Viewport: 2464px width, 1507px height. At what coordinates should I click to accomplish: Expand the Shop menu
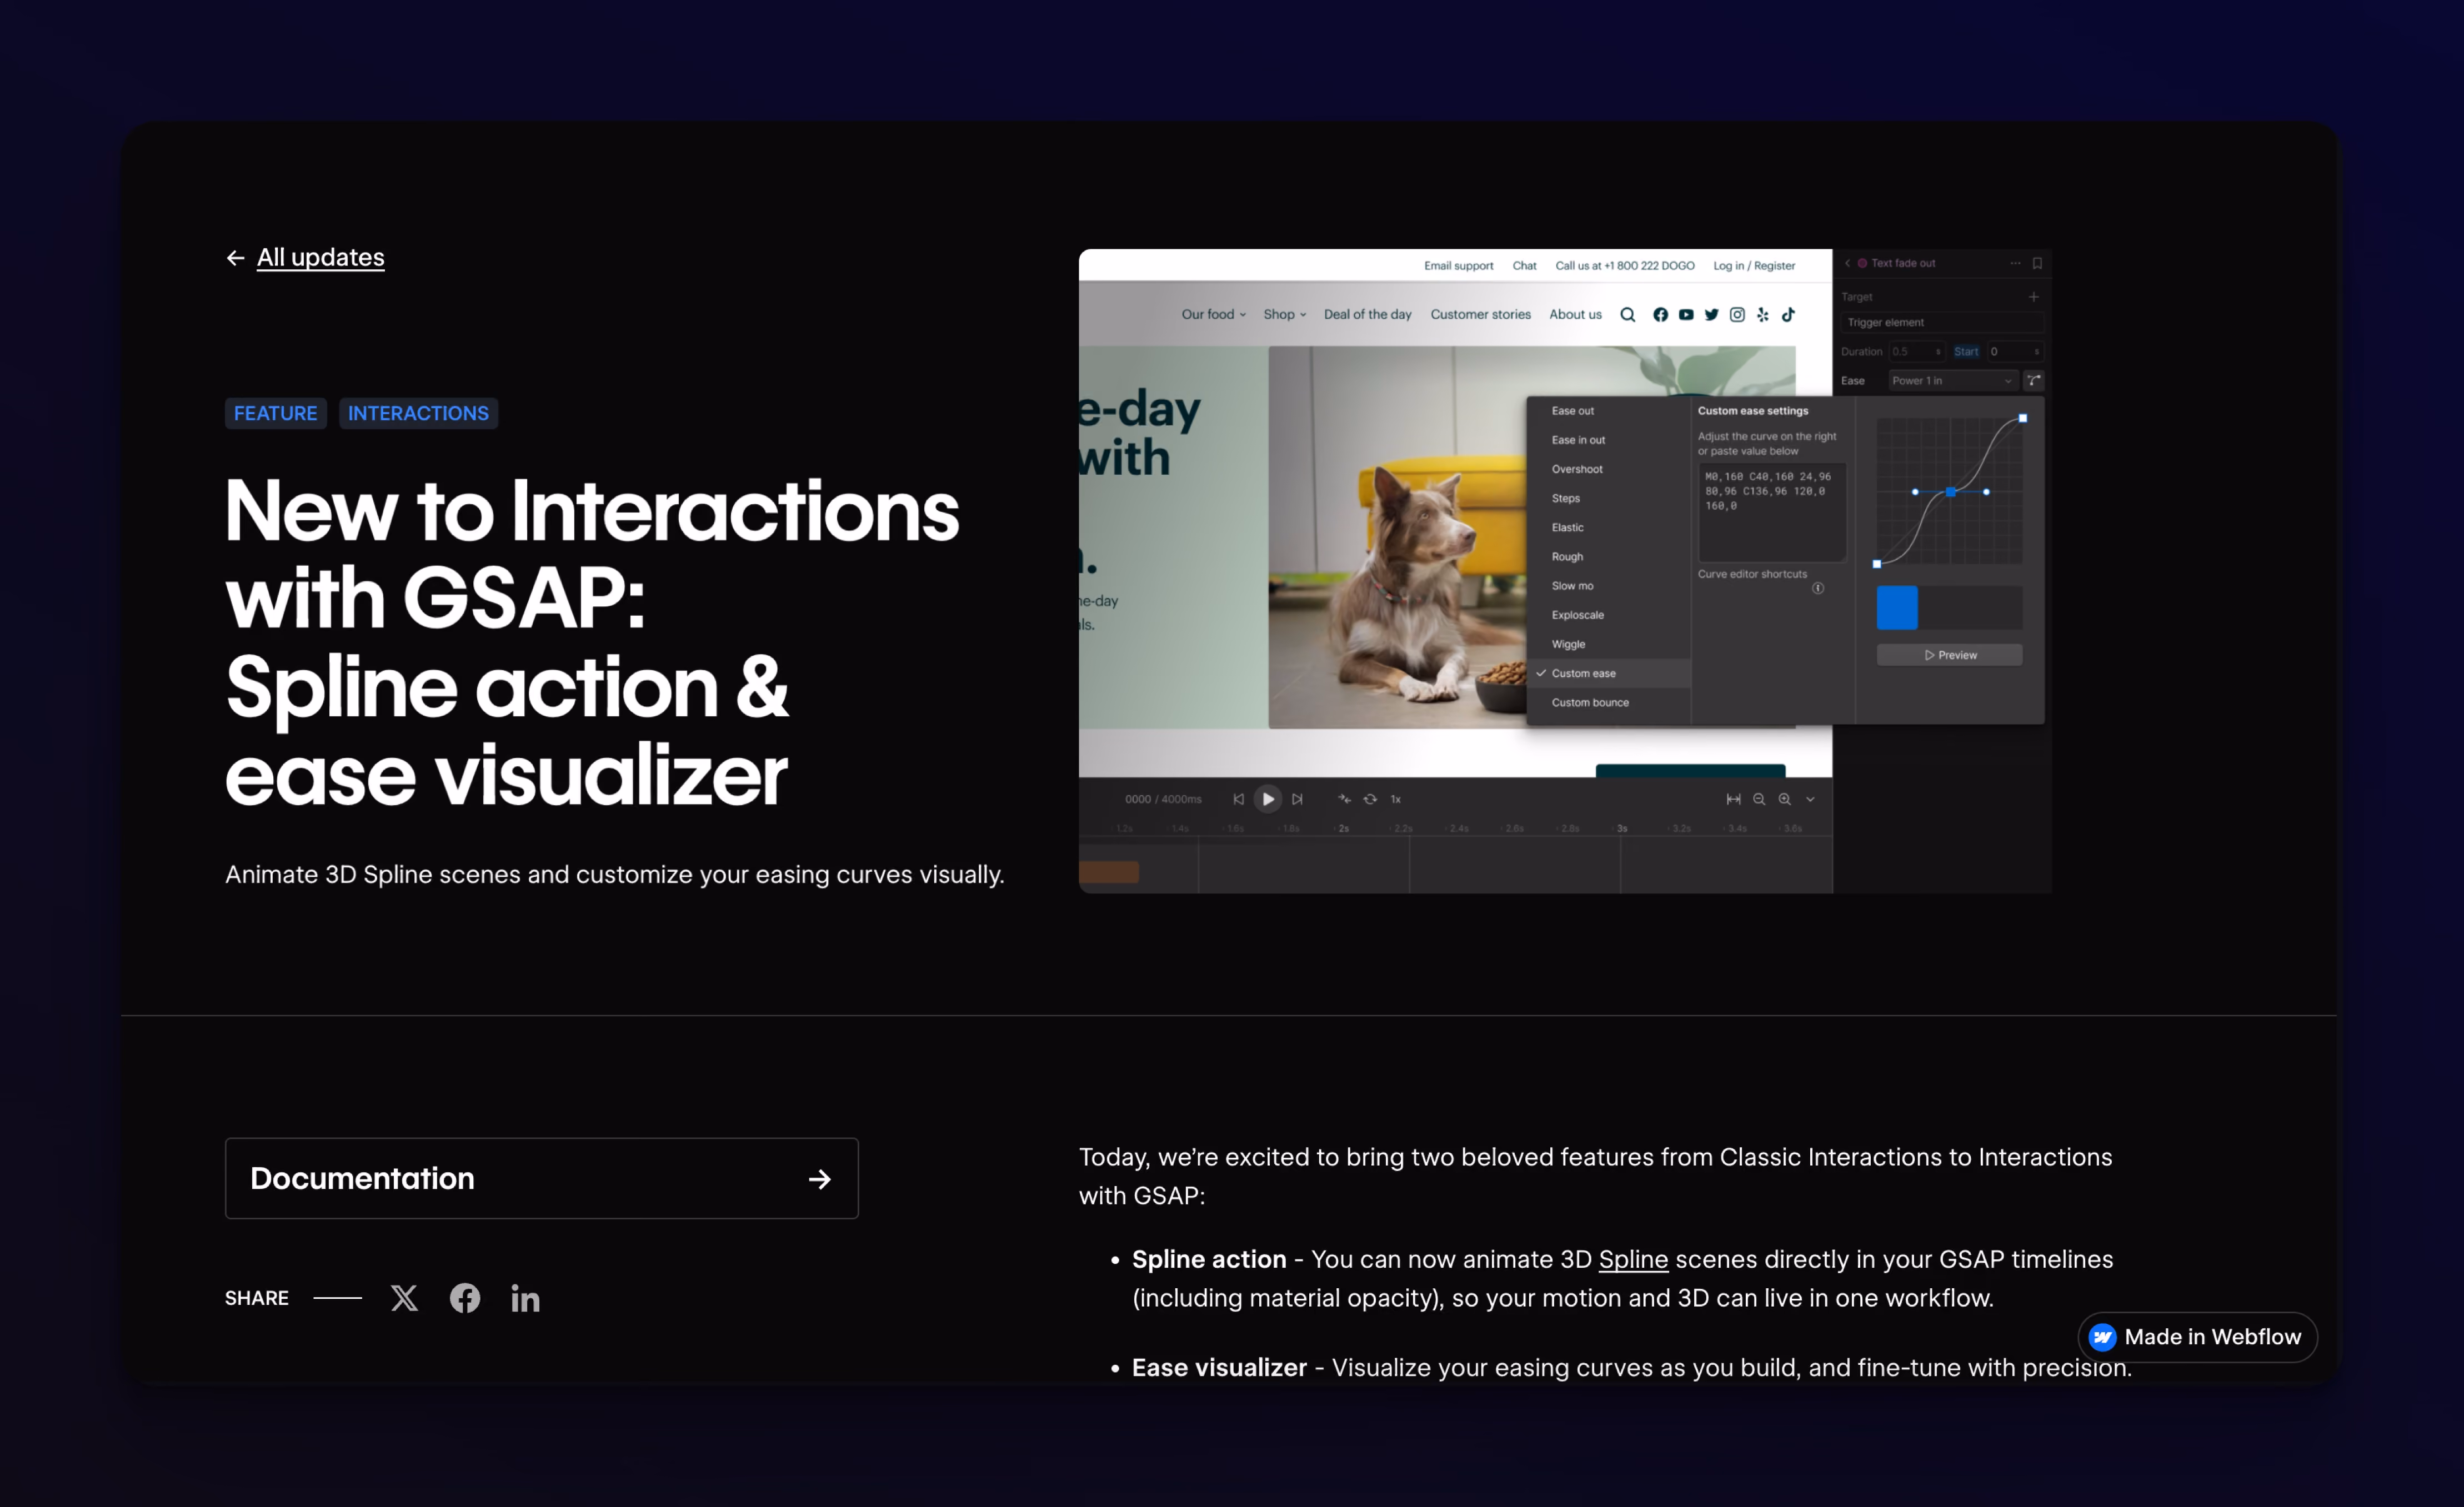coord(1285,315)
